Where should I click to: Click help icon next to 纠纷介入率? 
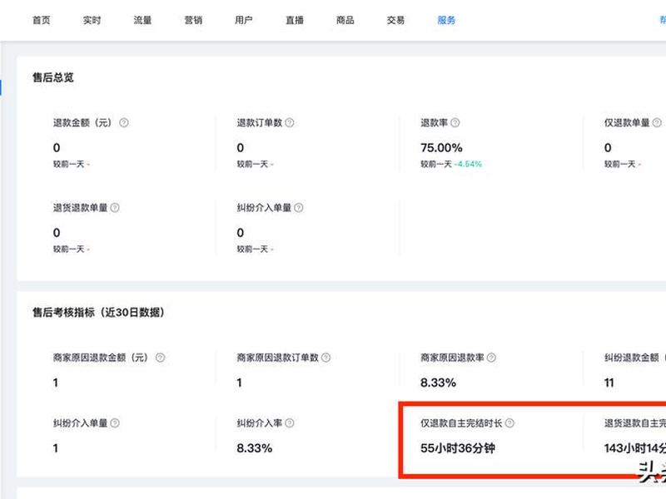(x=289, y=423)
